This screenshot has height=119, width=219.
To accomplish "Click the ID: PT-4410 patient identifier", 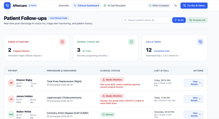I will (20, 101).
